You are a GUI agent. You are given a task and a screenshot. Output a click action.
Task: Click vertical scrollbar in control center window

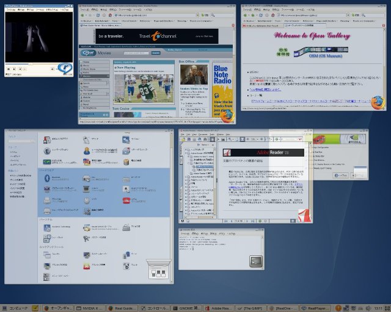point(172,208)
